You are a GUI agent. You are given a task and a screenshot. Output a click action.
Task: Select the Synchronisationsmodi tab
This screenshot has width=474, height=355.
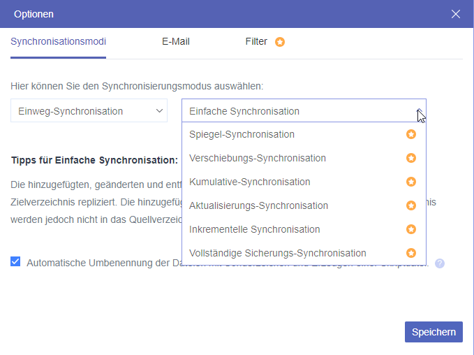(59, 41)
